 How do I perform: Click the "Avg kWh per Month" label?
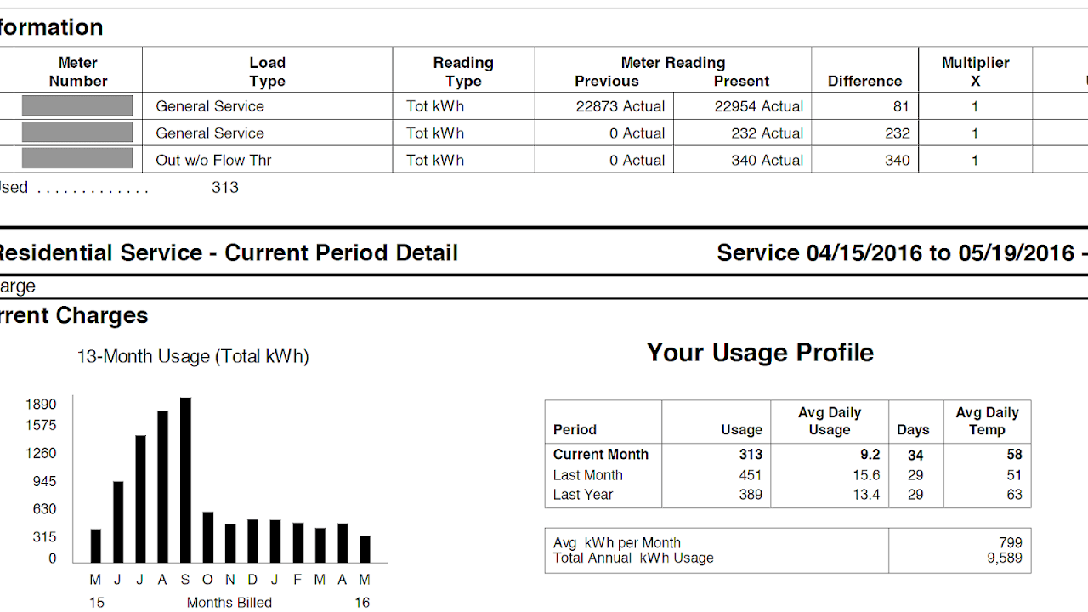tap(617, 543)
